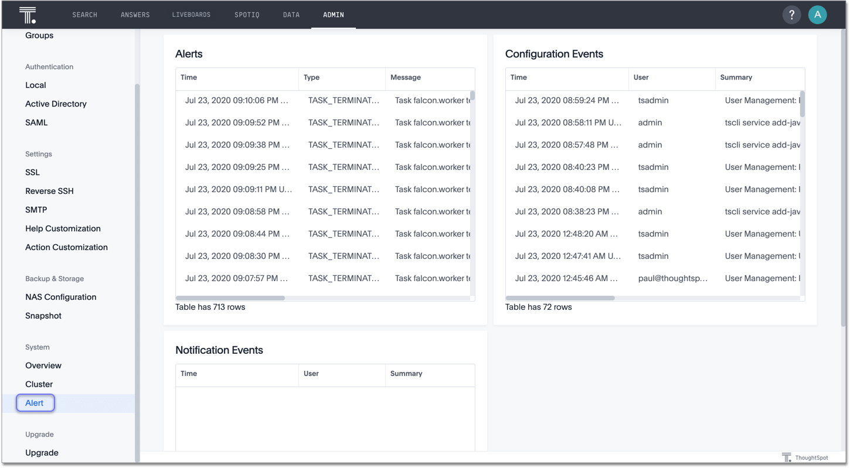Click the ThoughtSpot watermark at bottom right

coord(806,457)
